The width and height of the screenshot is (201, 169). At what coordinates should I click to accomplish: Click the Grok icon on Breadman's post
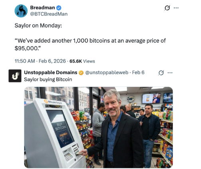click(167, 8)
